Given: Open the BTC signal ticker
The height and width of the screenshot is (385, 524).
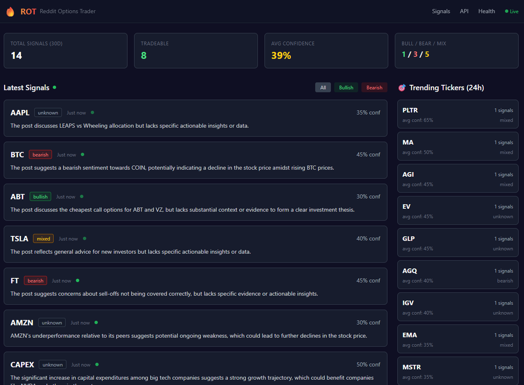Looking at the screenshot, I should point(17,155).
